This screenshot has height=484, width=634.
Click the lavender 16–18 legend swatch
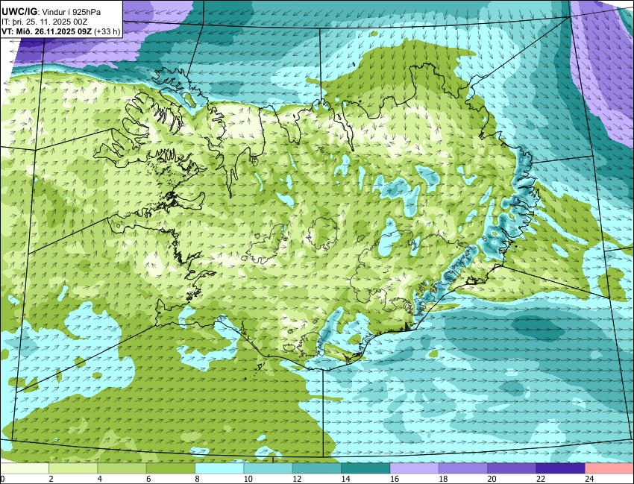(415, 468)
